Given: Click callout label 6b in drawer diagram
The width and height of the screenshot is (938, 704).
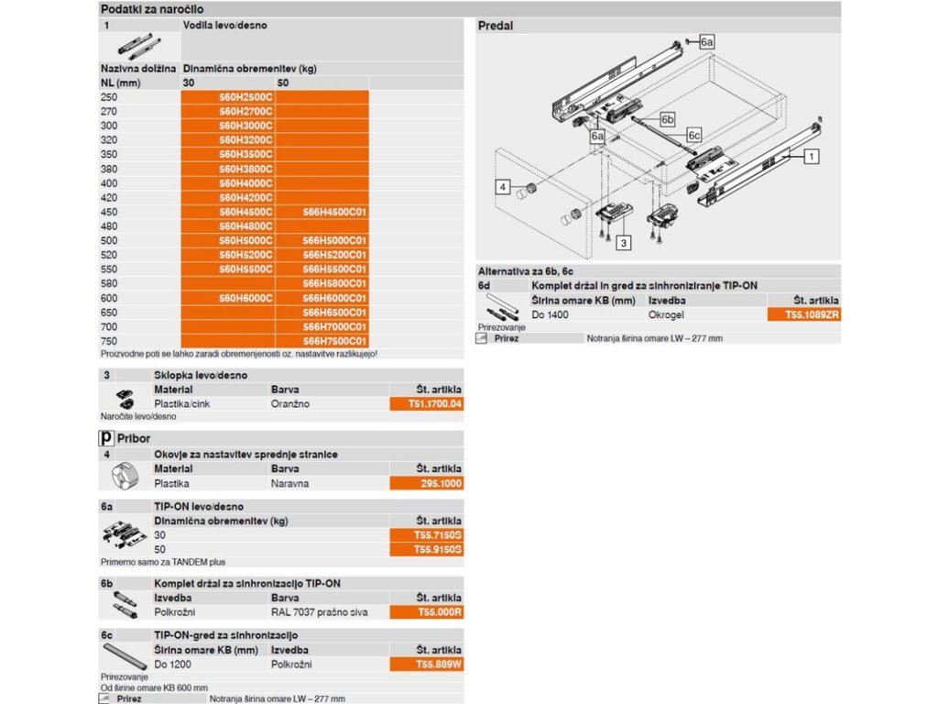Looking at the screenshot, I should click(666, 120).
